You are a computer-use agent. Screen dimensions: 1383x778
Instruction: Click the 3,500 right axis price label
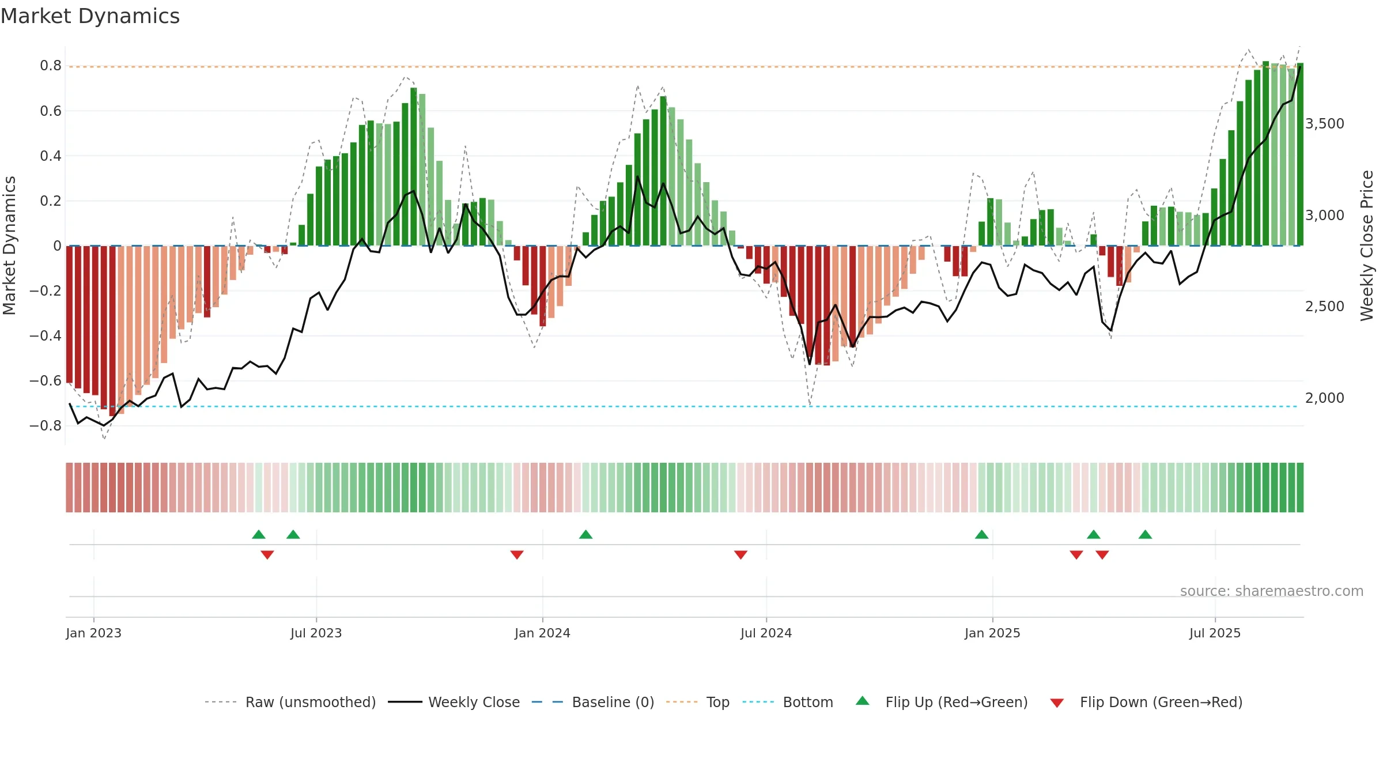[x=1325, y=124]
